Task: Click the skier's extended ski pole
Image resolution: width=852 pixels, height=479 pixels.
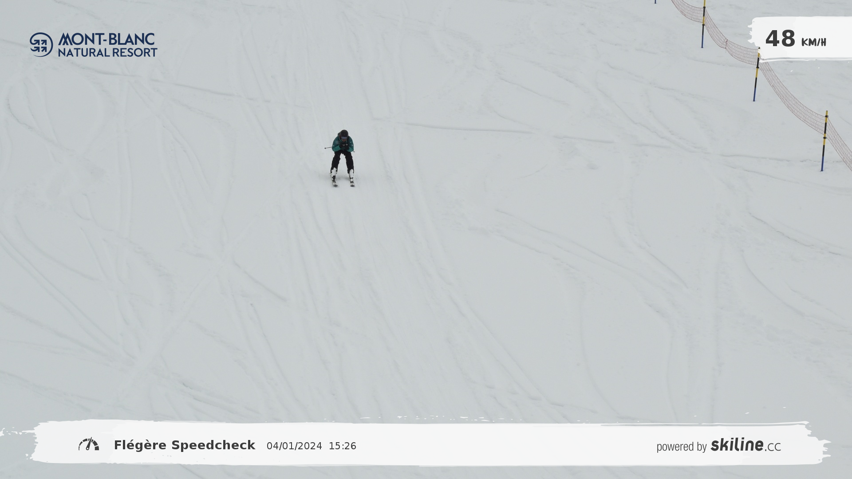Action: coord(328,147)
